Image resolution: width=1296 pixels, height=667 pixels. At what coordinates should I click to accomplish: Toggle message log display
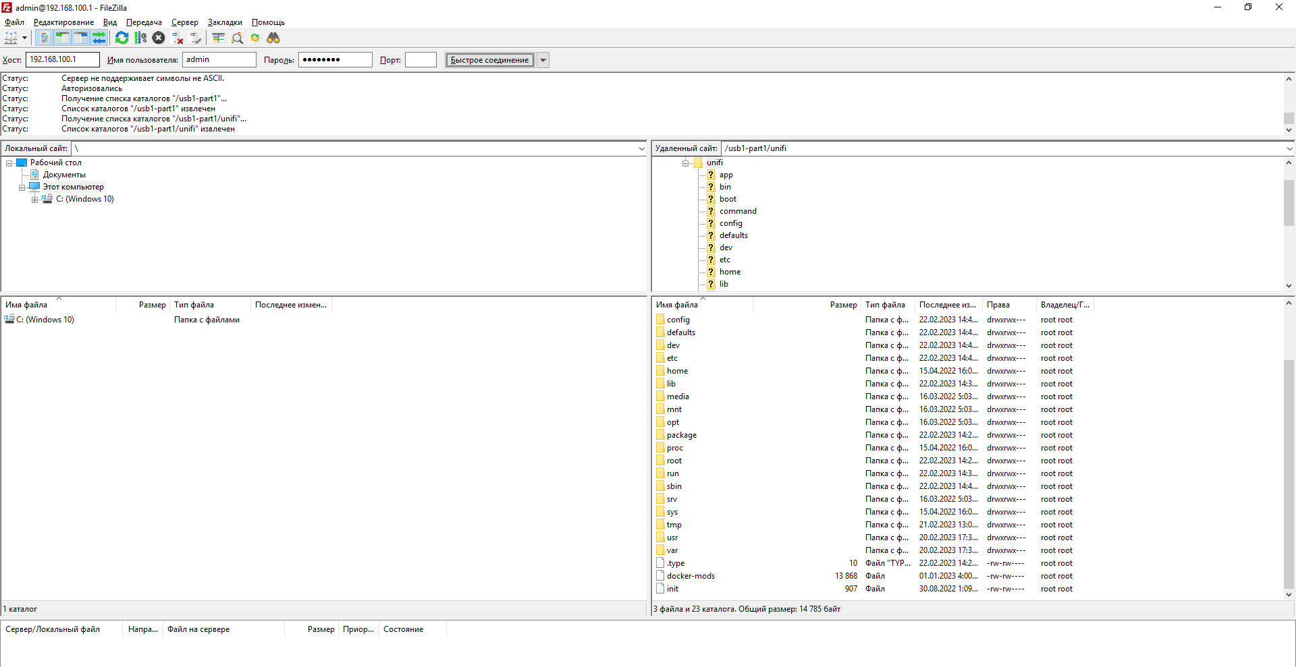click(45, 38)
